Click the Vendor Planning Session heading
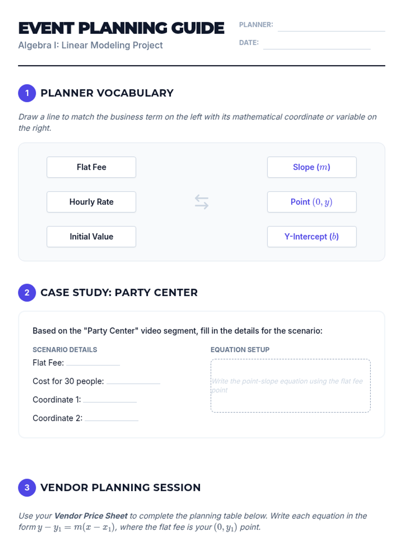 click(x=121, y=488)
